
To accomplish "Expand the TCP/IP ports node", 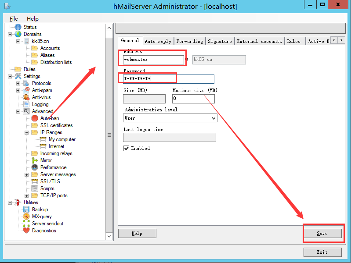I will [26, 195].
